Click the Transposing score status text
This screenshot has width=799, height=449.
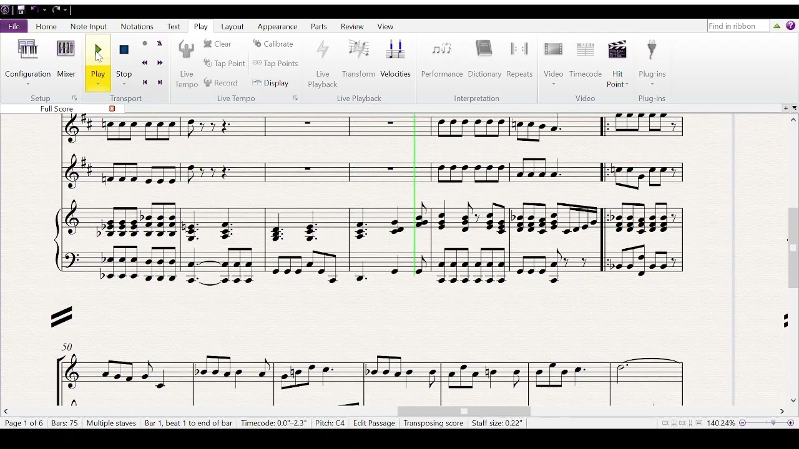point(433,423)
